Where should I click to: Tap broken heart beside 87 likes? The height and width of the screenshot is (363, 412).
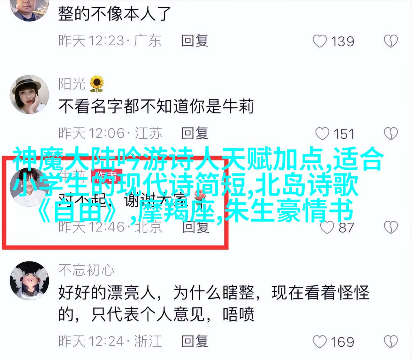tap(391, 228)
